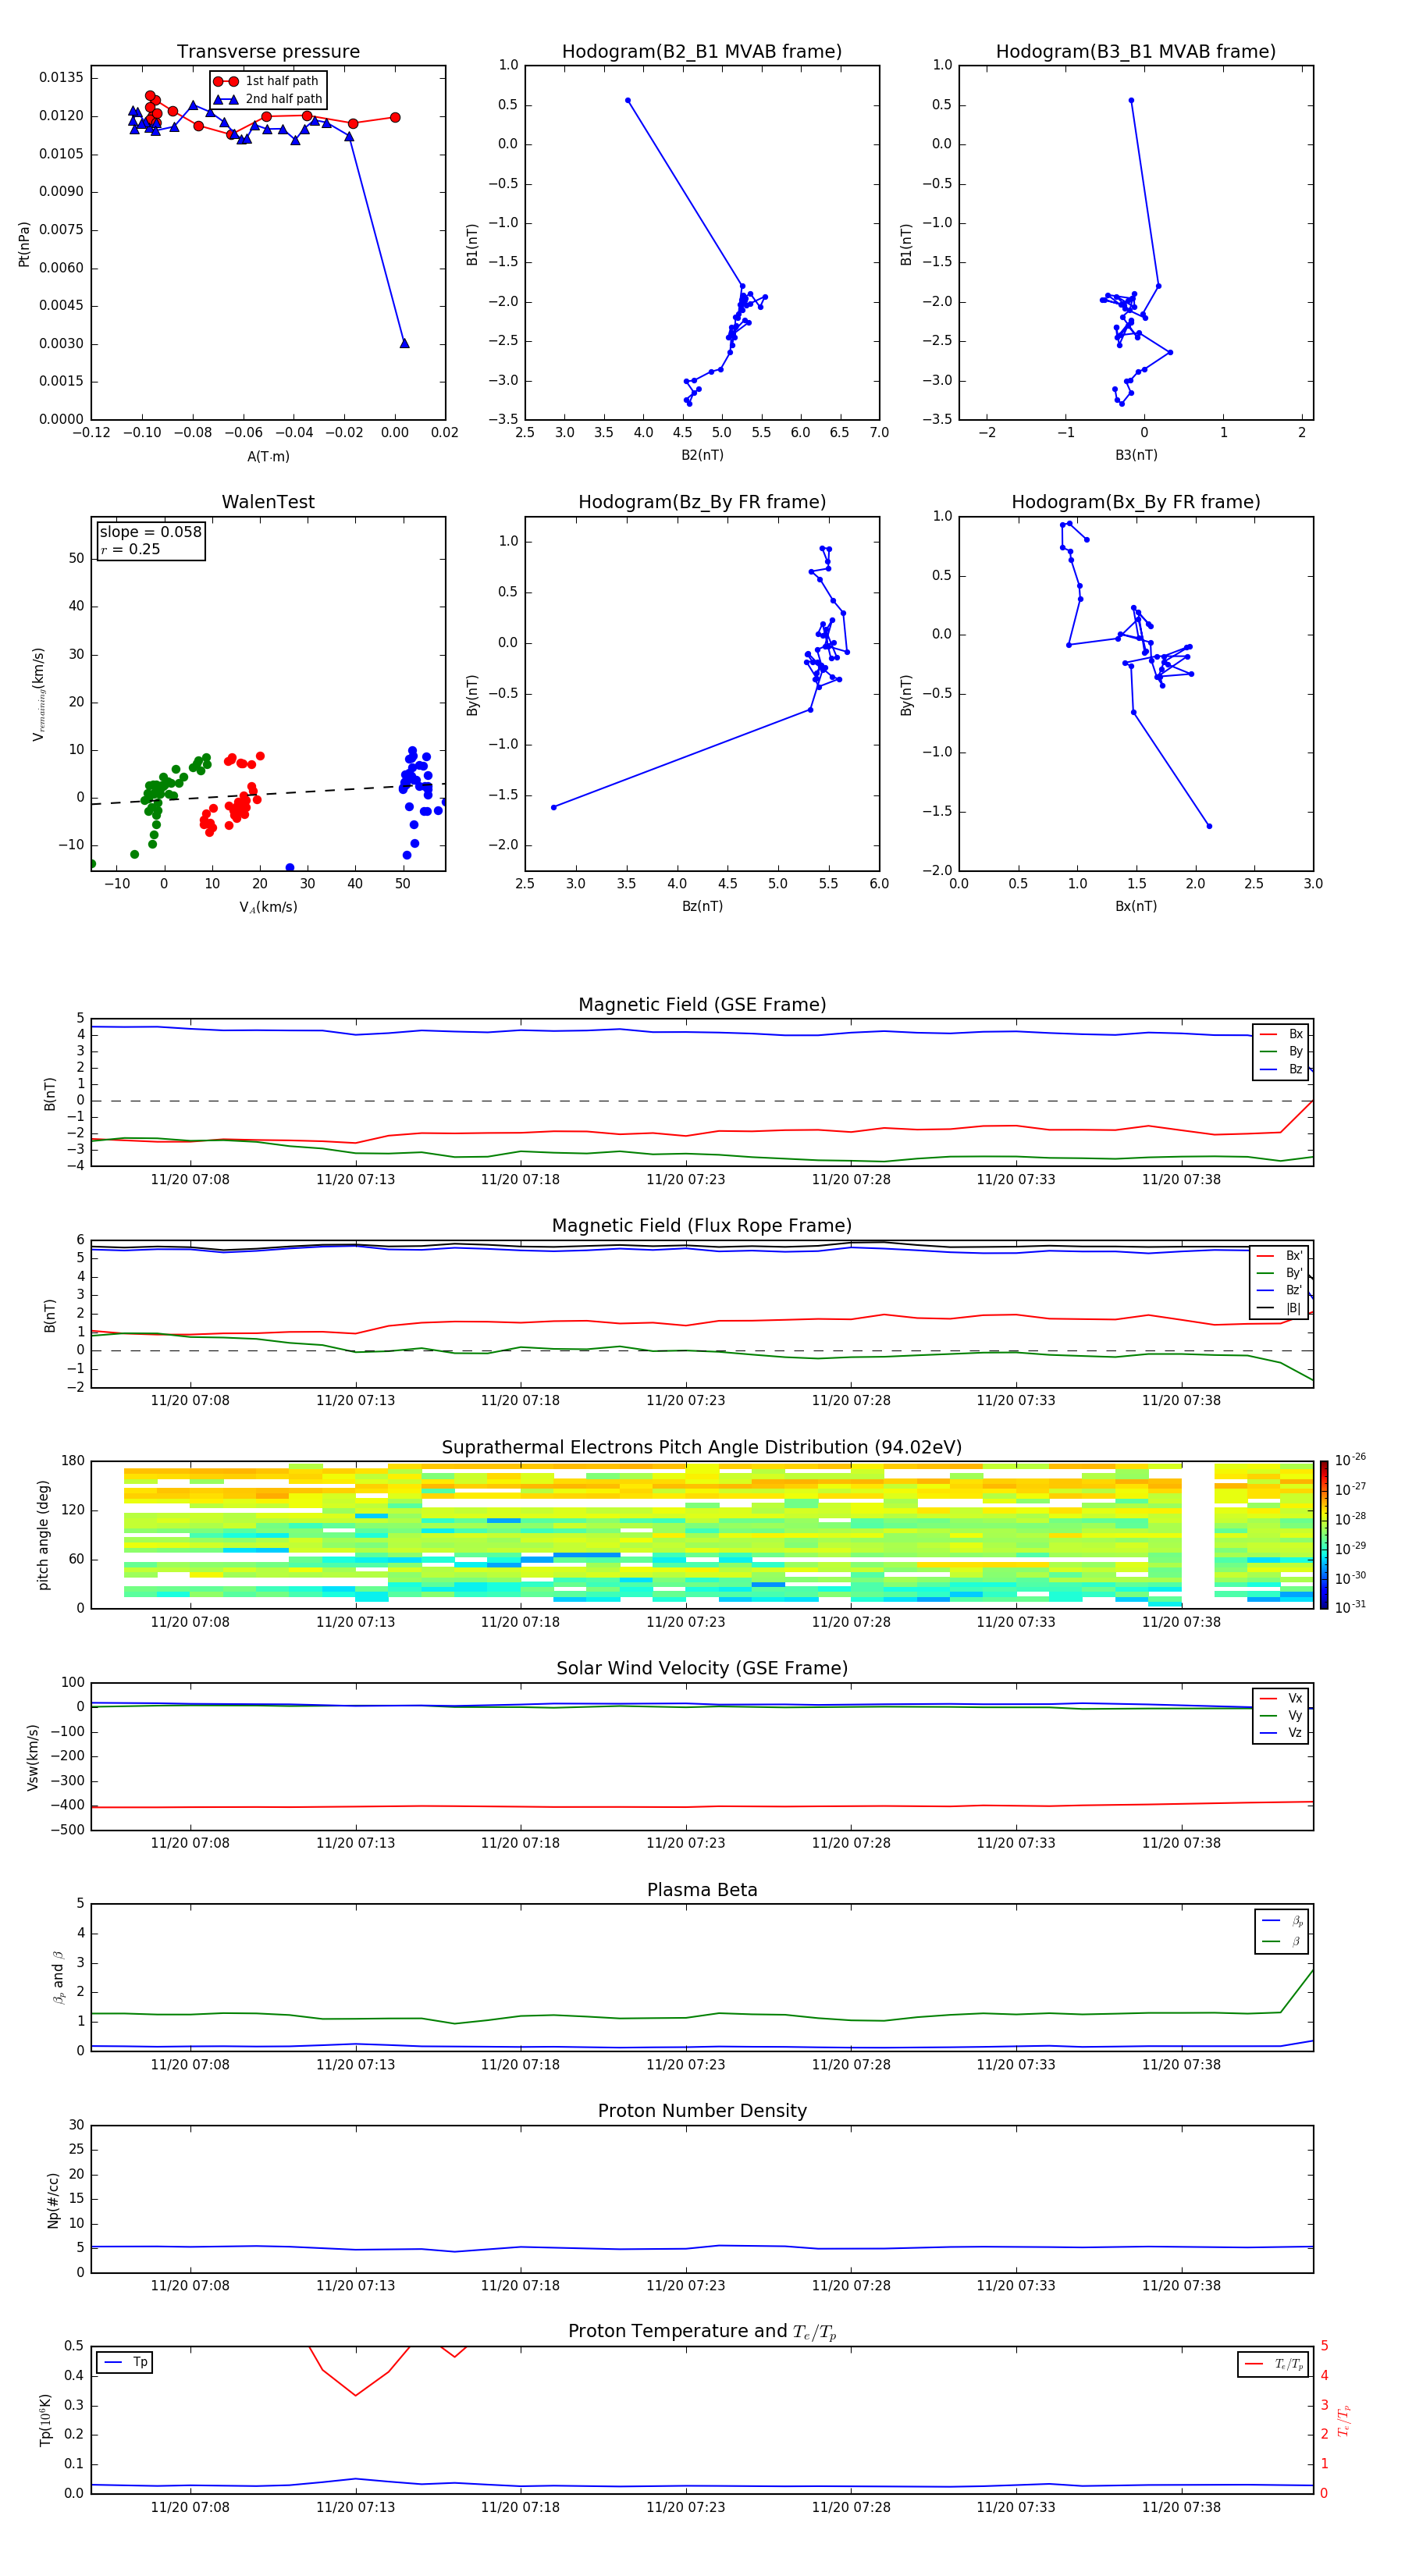The image size is (1405, 2576).
Task: Click the WalenTest x-axis label V_A(km/s)
Action: 268,907
